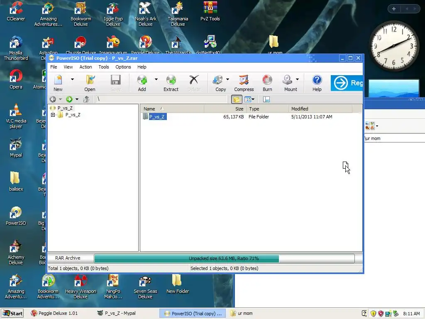Image resolution: width=425 pixels, height=319 pixels.
Task: Click the Start button
Action: click(12, 313)
